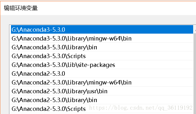The width and height of the screenshot is (196, 114).
Task: Select G:\Anaconda3-5.3.0\Lib\site-packages path
Action: 102,65
